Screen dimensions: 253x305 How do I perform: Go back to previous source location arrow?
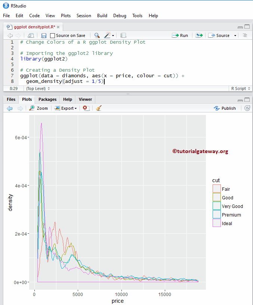[10, 35]
